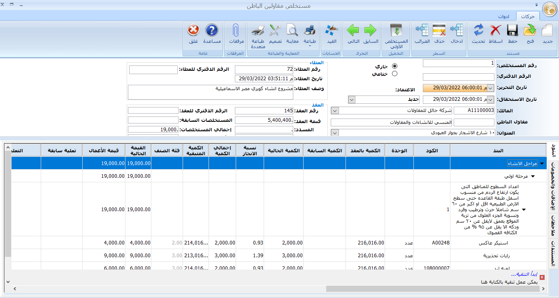Viewport: 559px width, 298px height.
Task: Sort by الوحدة column header
Action: click(x=399, y=150)
